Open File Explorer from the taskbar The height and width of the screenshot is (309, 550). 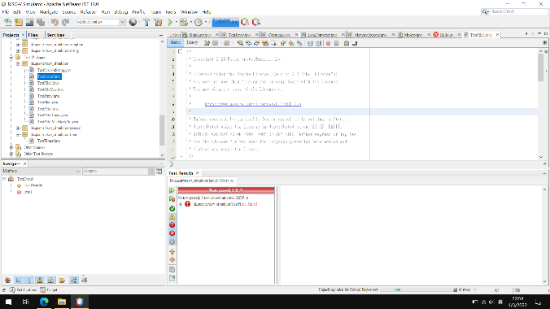[62, 302]
